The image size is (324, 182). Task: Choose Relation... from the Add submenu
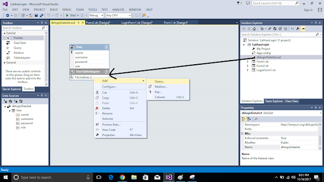pyautogui.click(x=168, y=86)
